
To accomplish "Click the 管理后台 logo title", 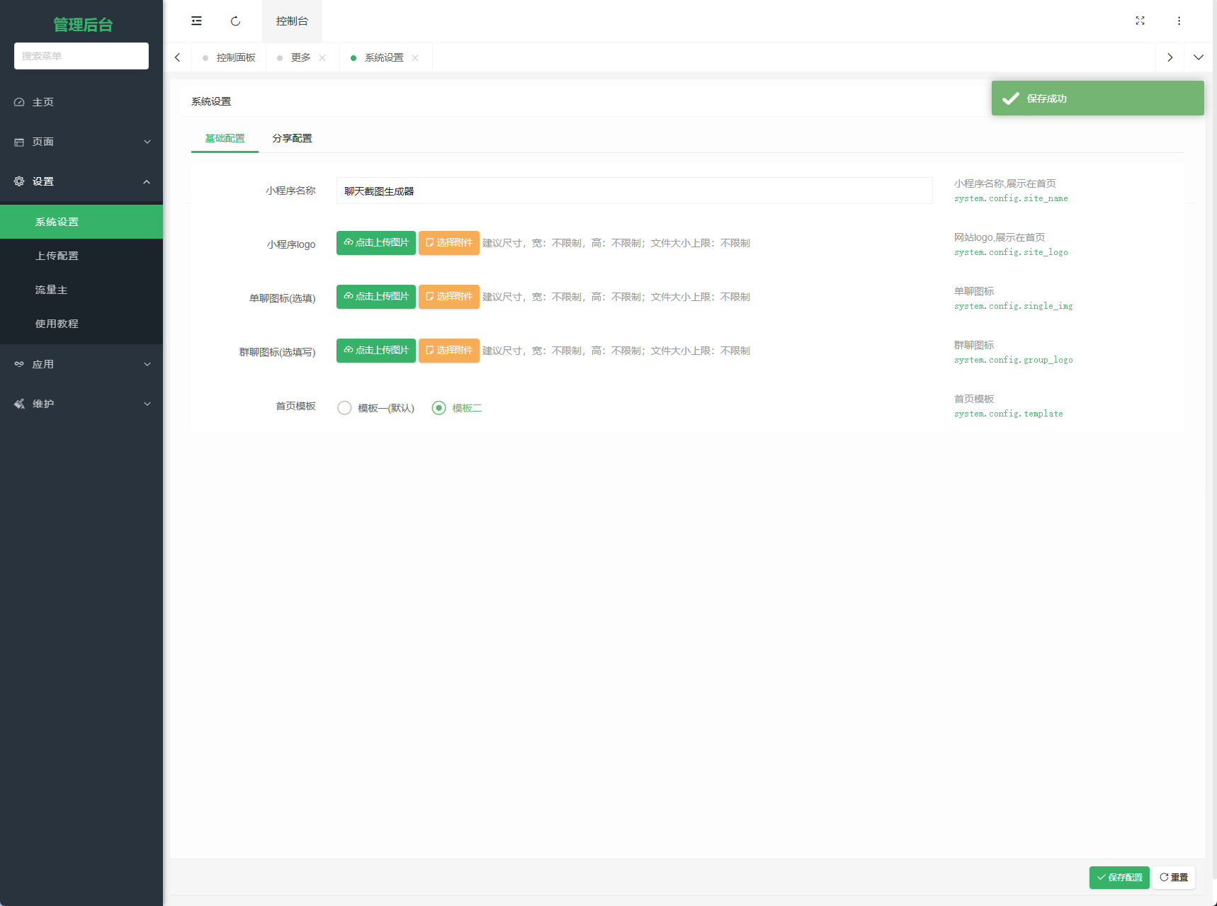I will (83, 25).
